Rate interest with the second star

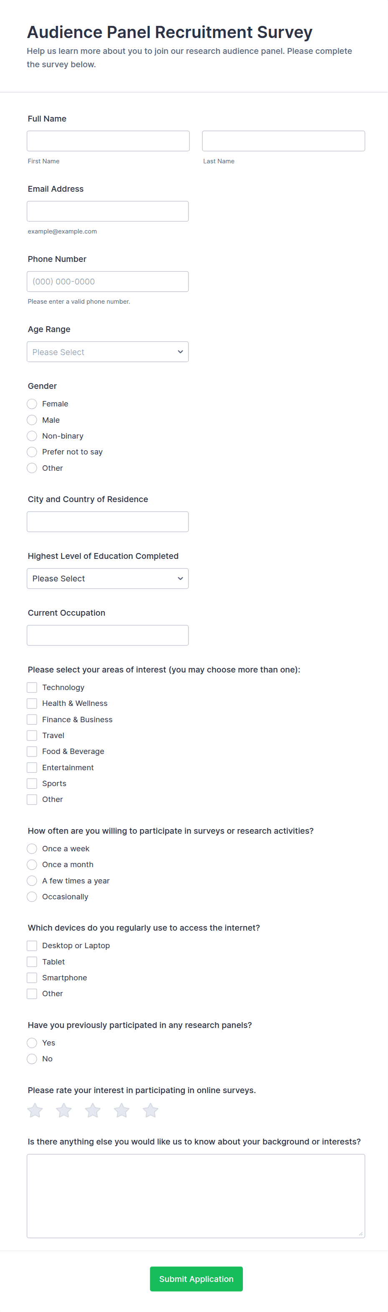click(64, 1110)
